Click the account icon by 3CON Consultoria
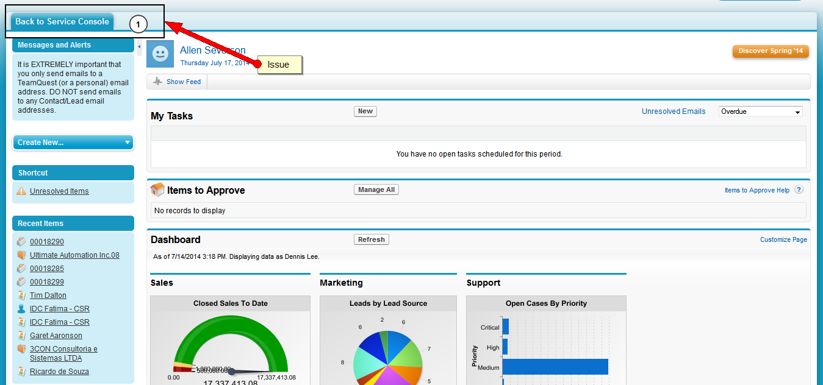 tap(22, 349)
